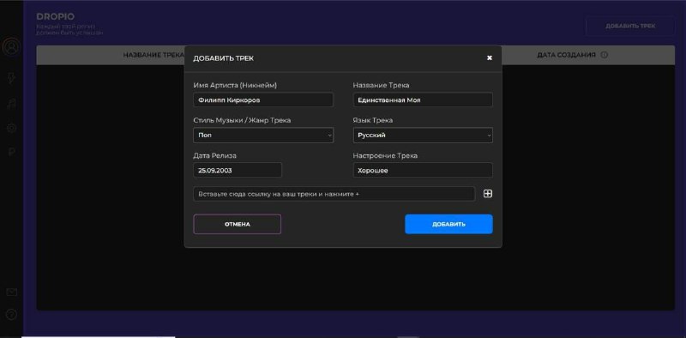Focus the Имя Артиста field with Филипп Киркоров
This screenshot has width=686, height=338.
263,100
